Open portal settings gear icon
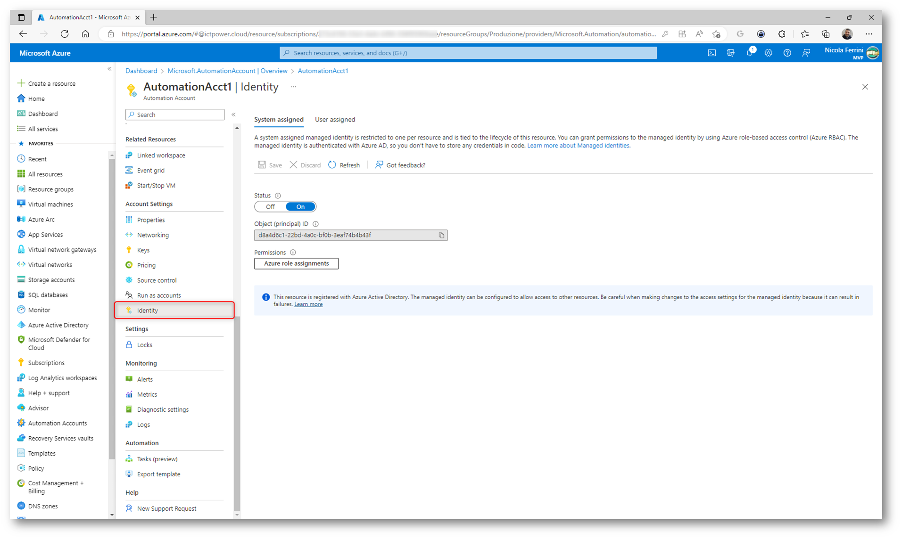 [x=768, y=53]
